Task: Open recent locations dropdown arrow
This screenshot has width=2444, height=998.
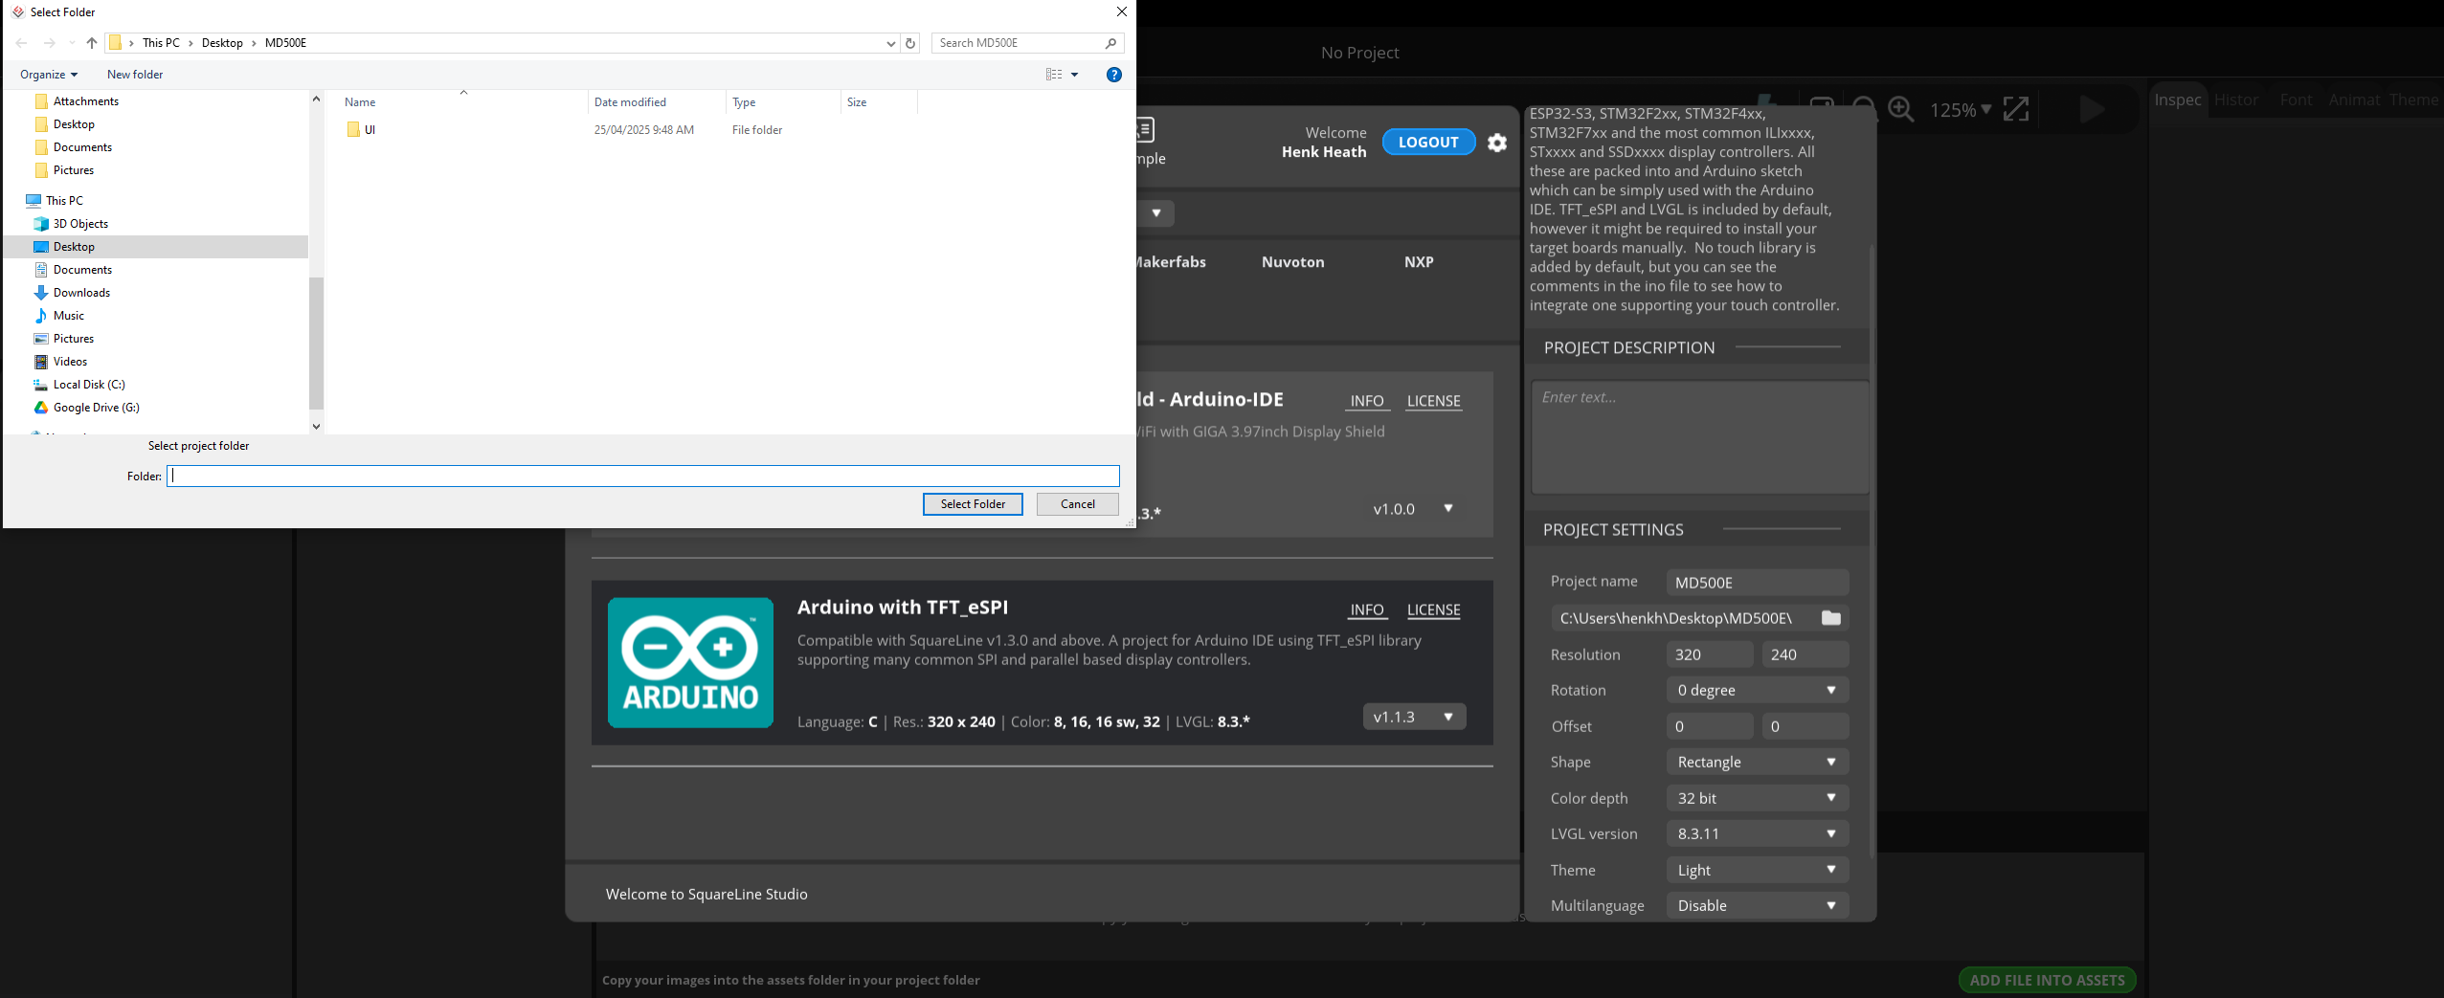Action: 72,43
